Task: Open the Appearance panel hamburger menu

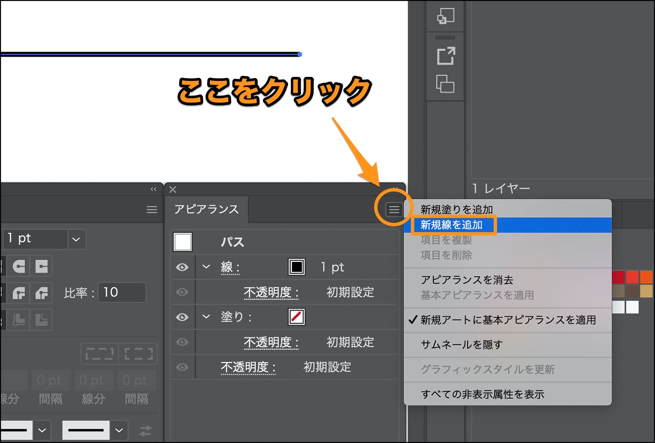Action: 394,209
